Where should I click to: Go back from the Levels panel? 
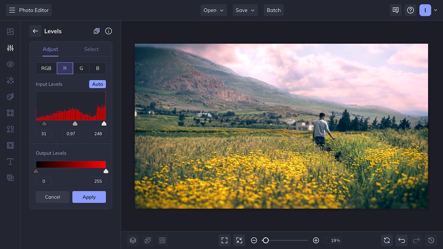pyautogui.click(x=35, y=31)
